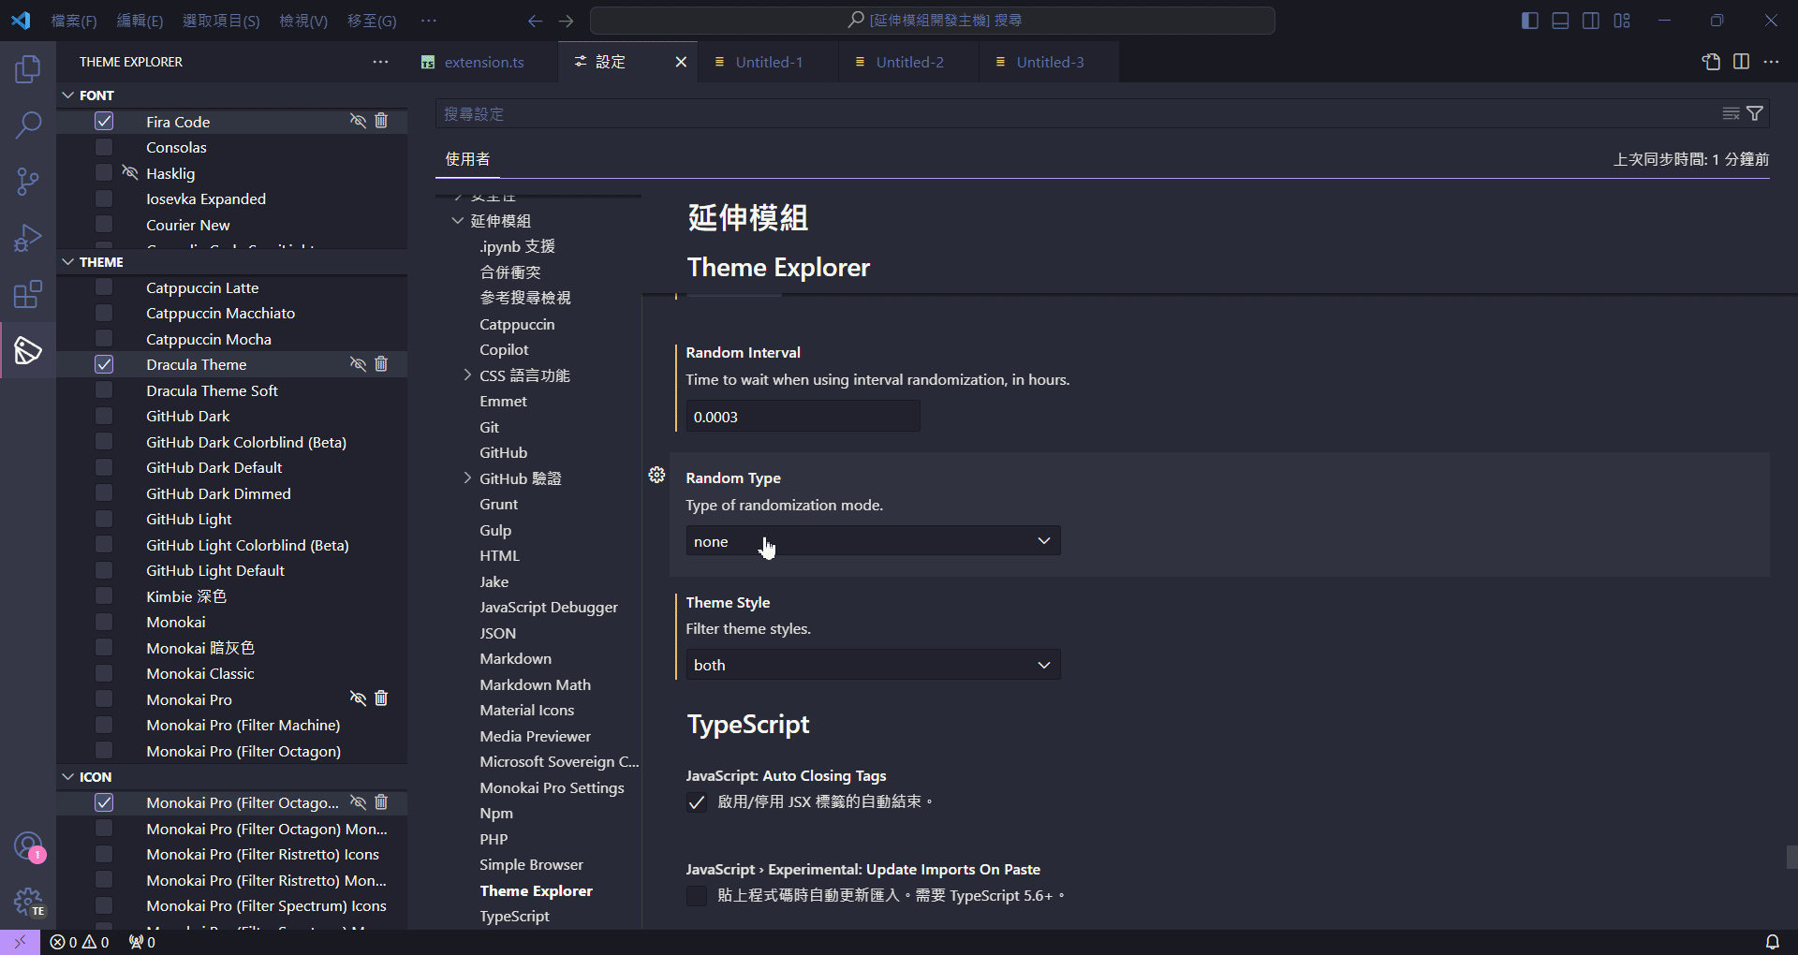This screenshot has height=955, width=1798.
Task: Collapse the FONT section
Action: coord(68,95)
